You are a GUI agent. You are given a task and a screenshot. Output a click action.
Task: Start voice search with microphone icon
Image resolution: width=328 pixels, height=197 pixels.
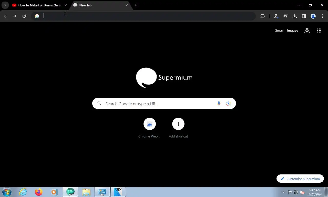click(219, 104)
